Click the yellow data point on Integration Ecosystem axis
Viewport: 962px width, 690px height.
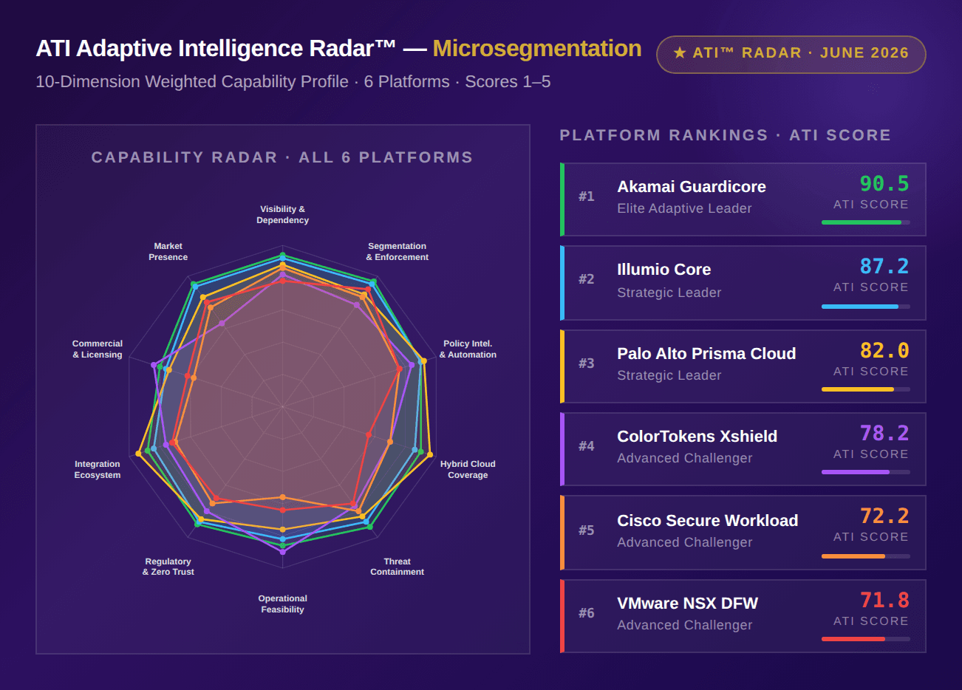(x=138, y=454)
